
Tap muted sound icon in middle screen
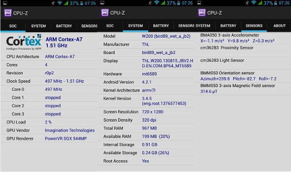point(151,3)
